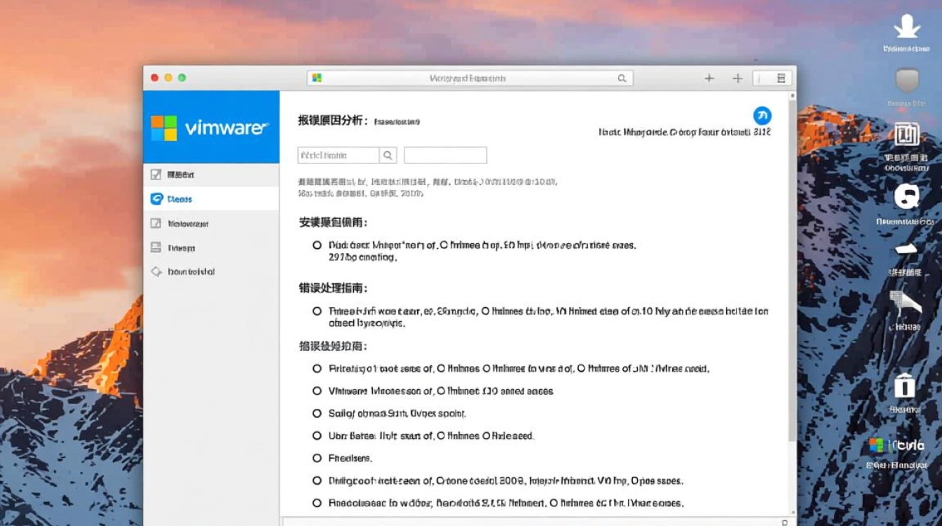Open the white grid-patterned desktop icon
Viewport: 942px width, 526px height.
point(906,303)
